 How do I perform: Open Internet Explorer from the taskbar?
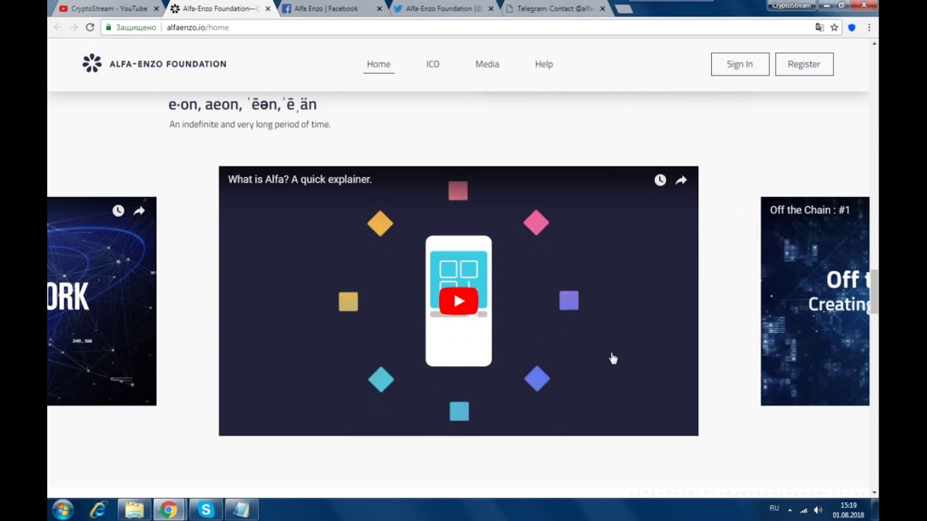98,510
